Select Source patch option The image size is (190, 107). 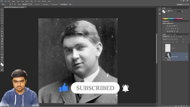pos(37,4)
